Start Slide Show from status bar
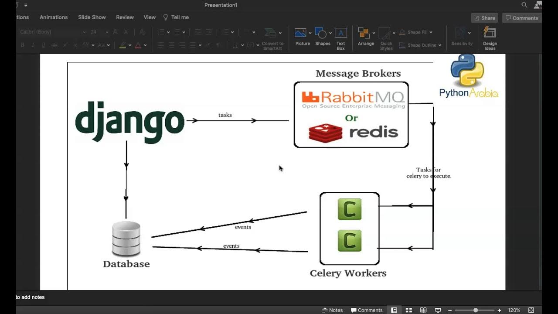 [438, 310]
